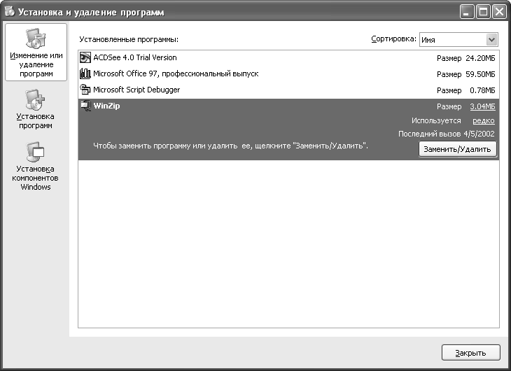The width and height of the screenshot is (511, 371).
Task: Click the Используется label in WinZip row
Action: point(436,120)
